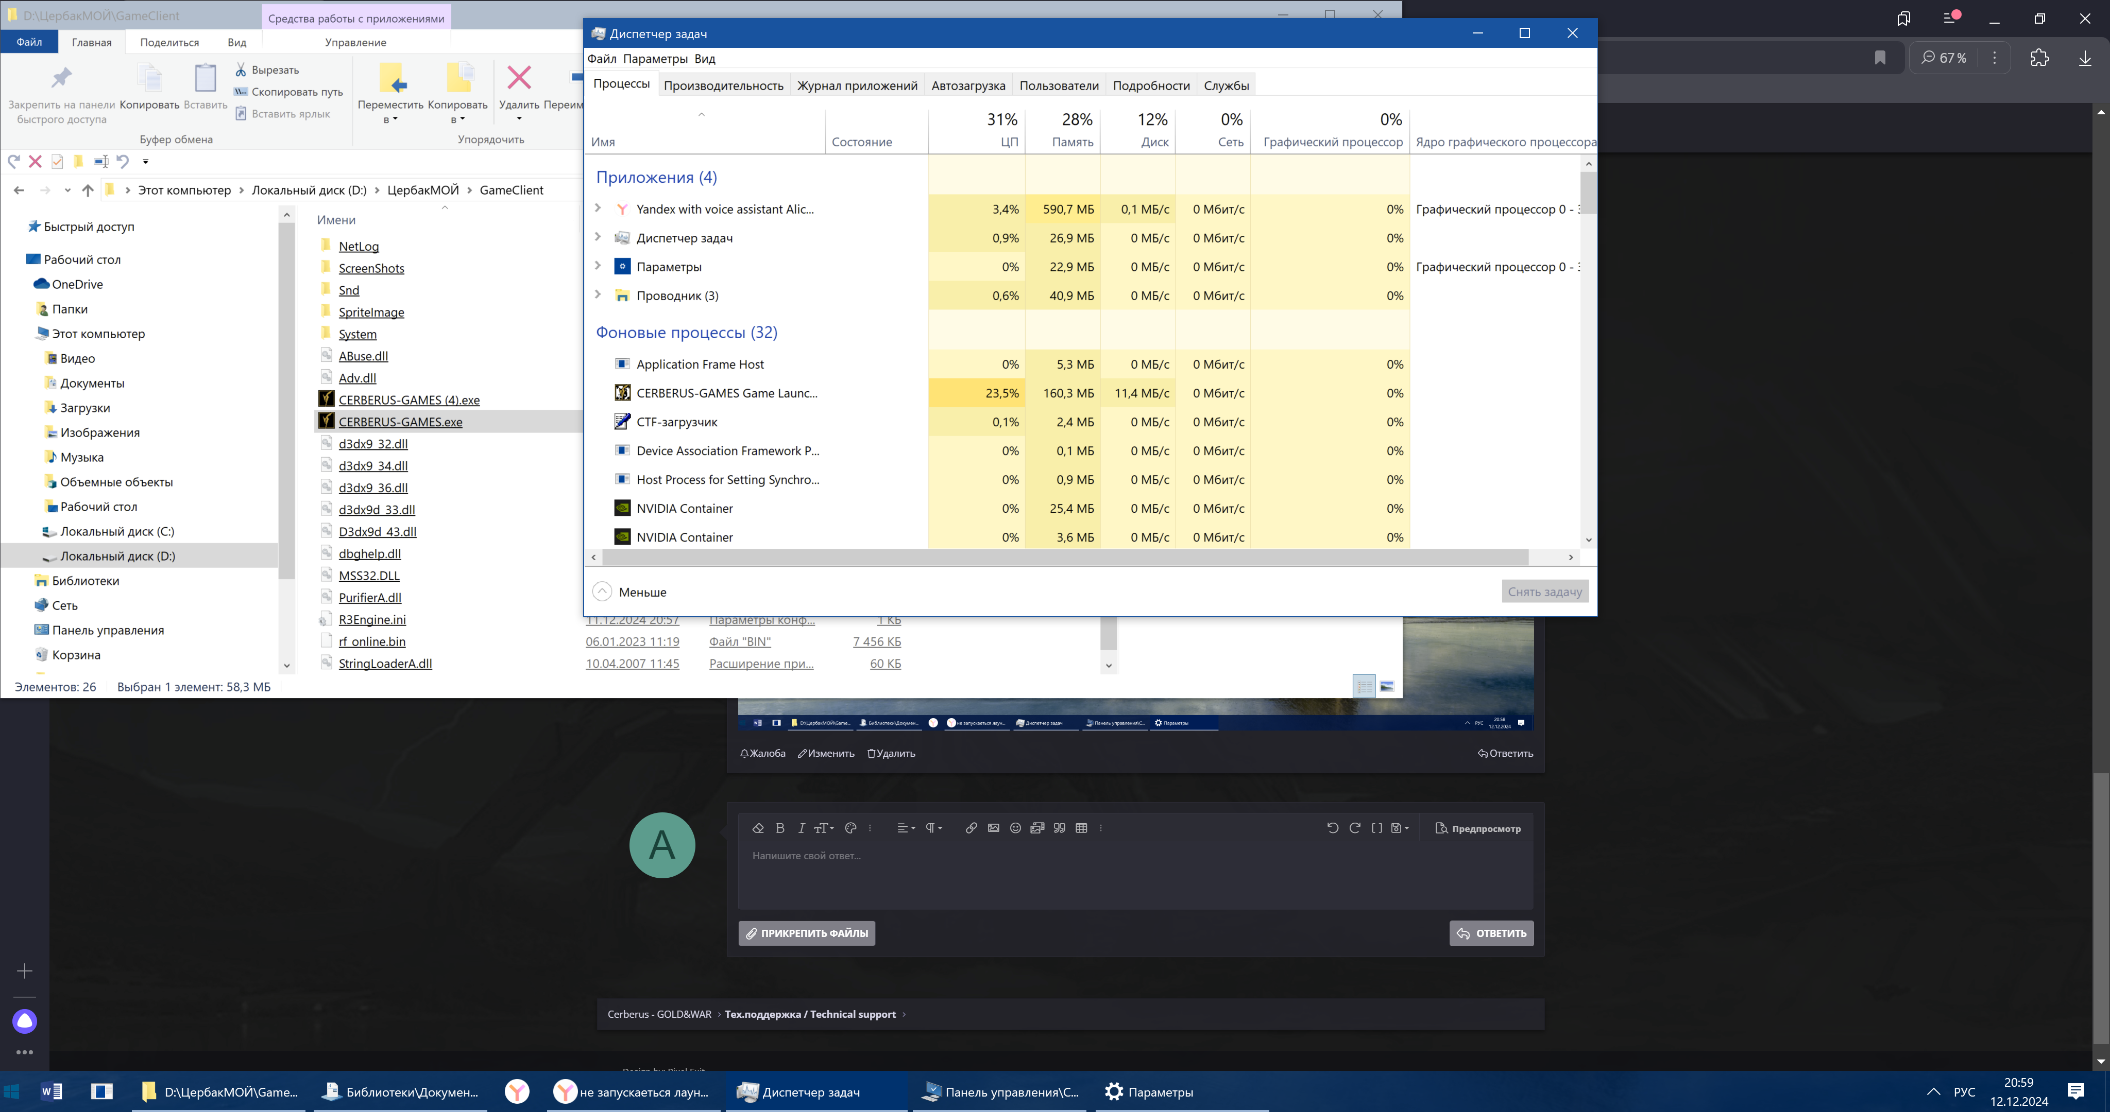
Task: Open the Службы tab in Task Manager
Action: point(1226,85)
